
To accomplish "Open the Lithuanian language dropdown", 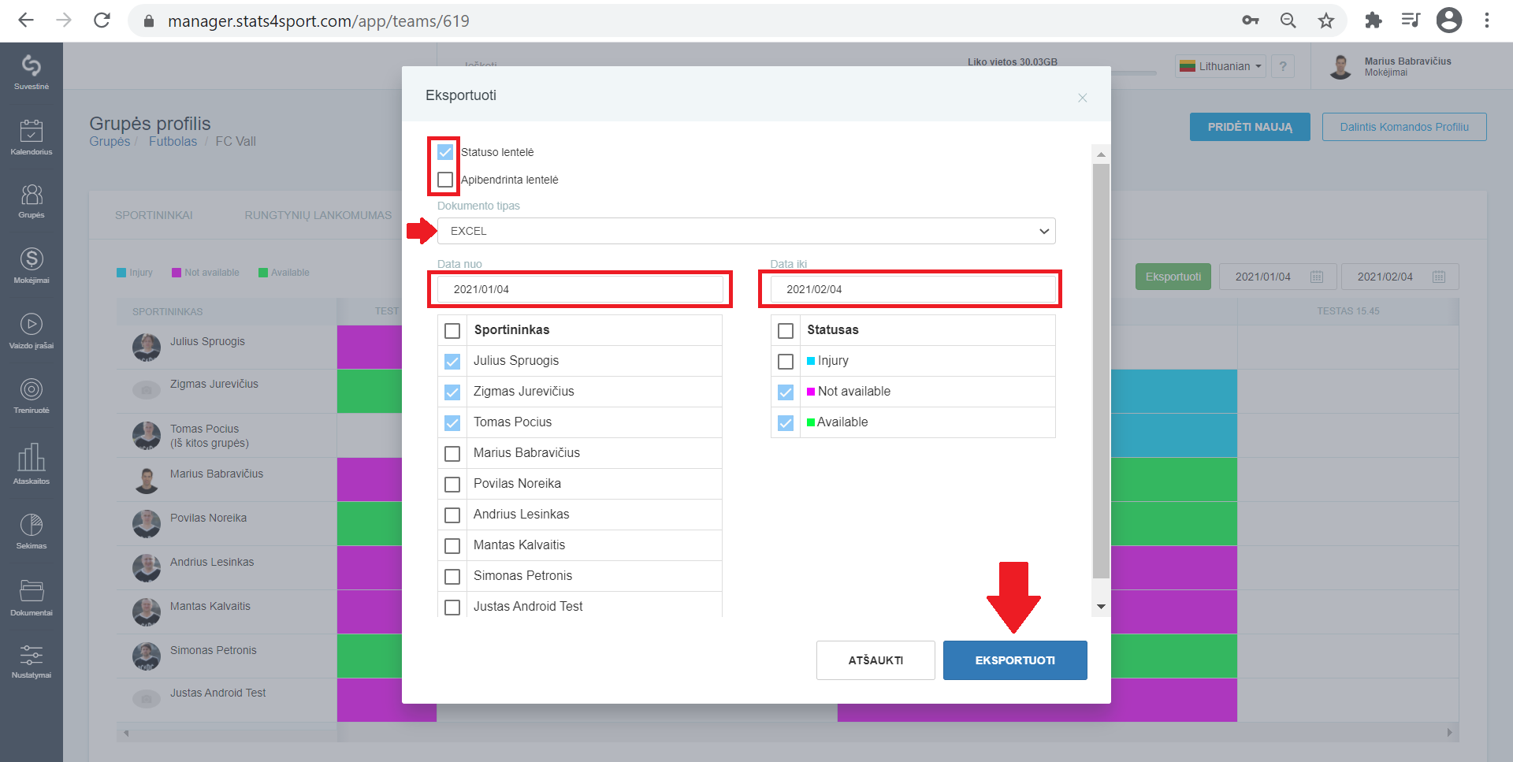I will click(x=1221, y=66).
